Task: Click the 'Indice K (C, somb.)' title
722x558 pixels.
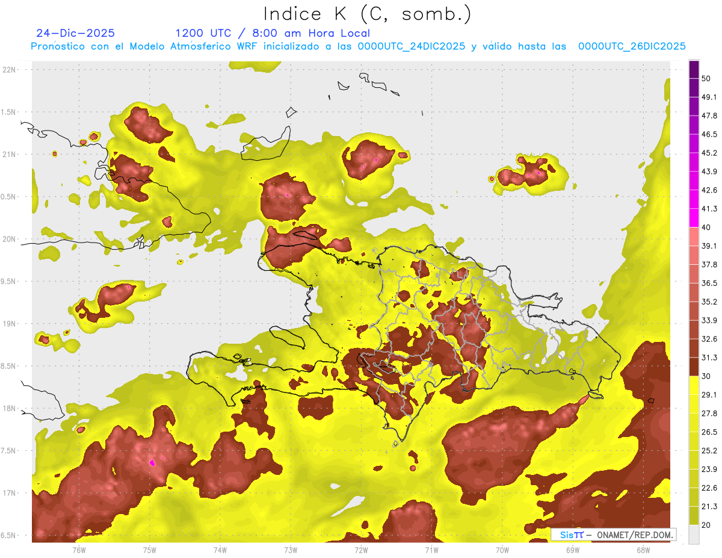Action: pyautogui.click(x=368, y=14)
